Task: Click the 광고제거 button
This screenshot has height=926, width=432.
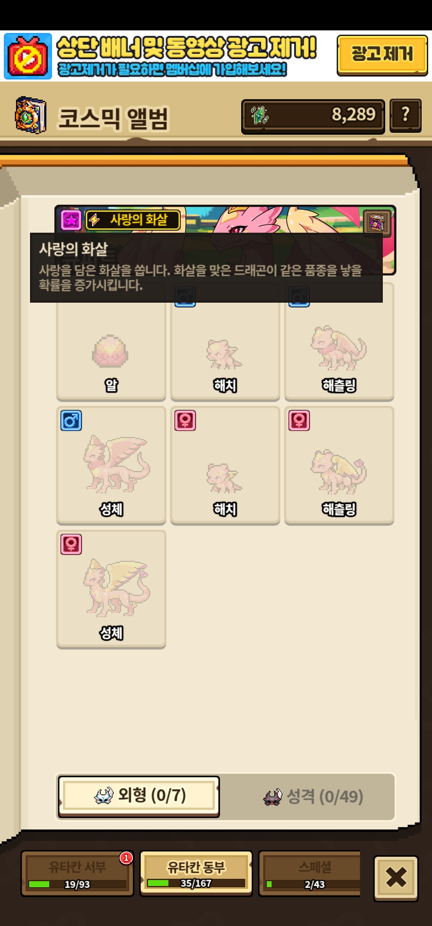Action: 382,55
